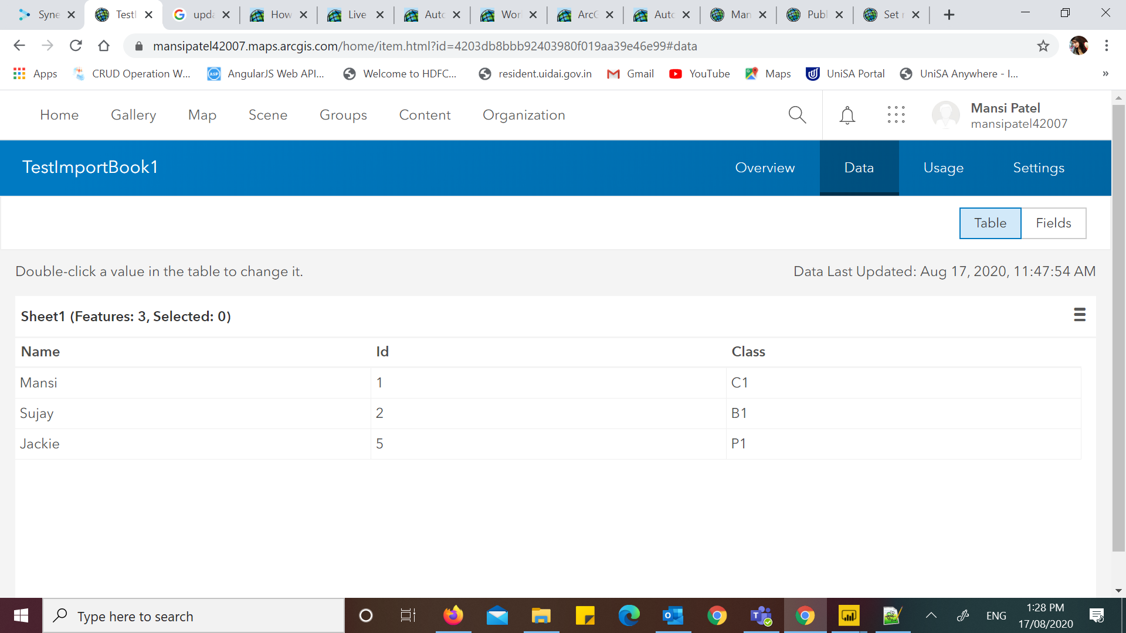Click the browser reload icon
Viewport: 1126px width, 633px height.
(x=76, y=46)
